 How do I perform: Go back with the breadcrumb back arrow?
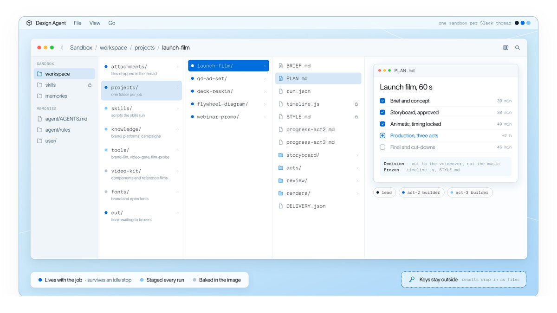point(62,48)
